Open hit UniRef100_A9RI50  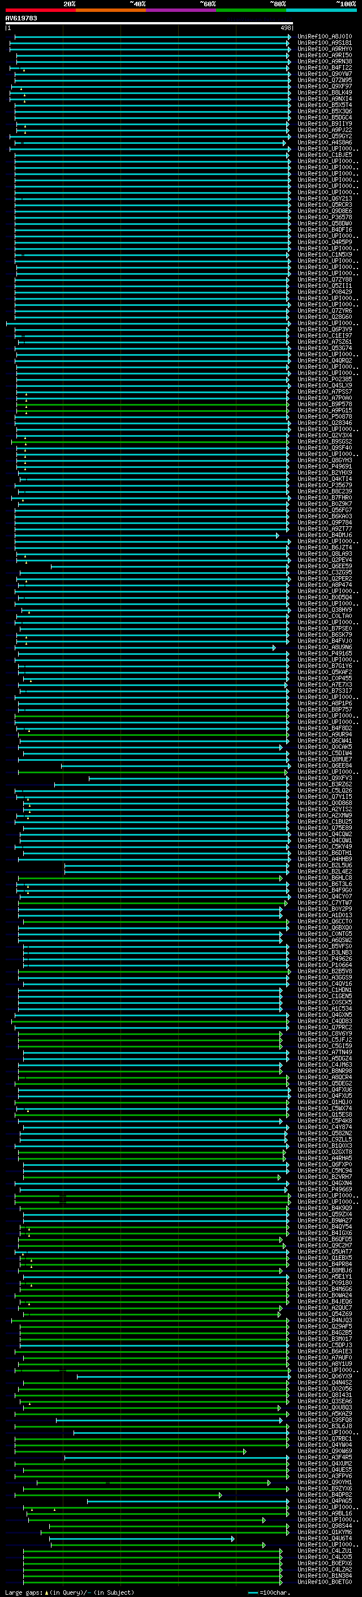tap(325, 55)
